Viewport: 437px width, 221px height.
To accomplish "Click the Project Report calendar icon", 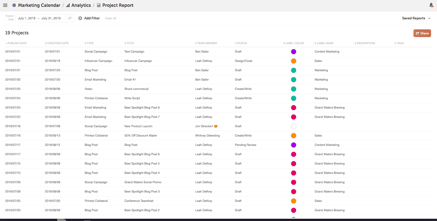I will point(99,5).
